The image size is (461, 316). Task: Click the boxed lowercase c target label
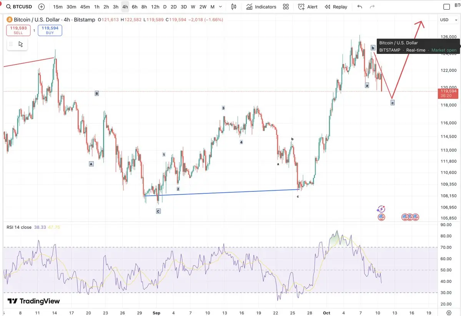tap(393, 103)
